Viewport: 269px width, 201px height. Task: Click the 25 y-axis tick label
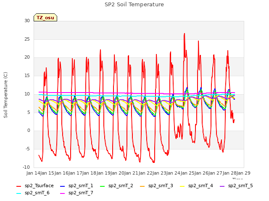[27, 39]
